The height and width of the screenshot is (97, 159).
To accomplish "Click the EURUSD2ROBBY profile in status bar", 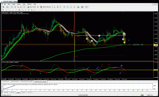I will pyautogui.click(x=83, y=95).
